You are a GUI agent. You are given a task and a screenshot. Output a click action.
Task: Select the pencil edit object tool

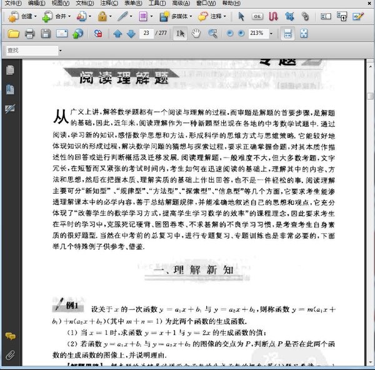[357, 16]
